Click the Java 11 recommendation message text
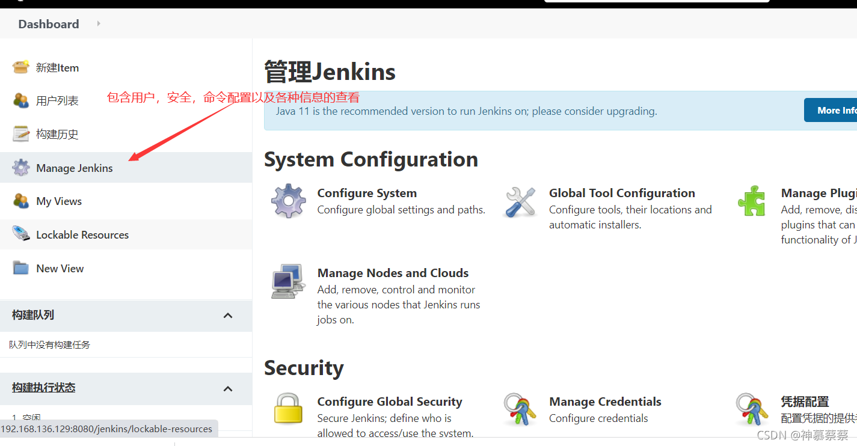 (466, 111)
